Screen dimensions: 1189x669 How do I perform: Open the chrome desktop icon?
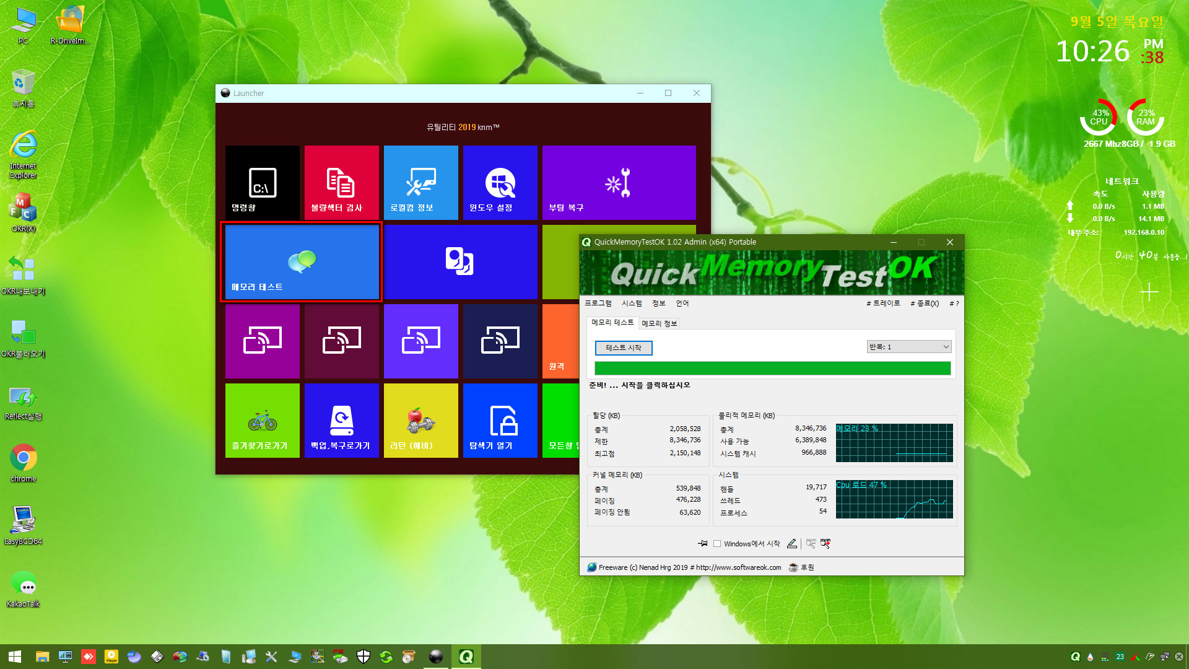23,463
